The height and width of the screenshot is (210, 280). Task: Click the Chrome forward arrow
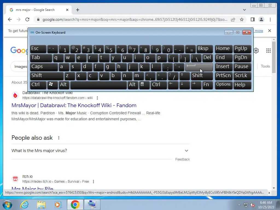pyautogui.click(x=19, y=19)
